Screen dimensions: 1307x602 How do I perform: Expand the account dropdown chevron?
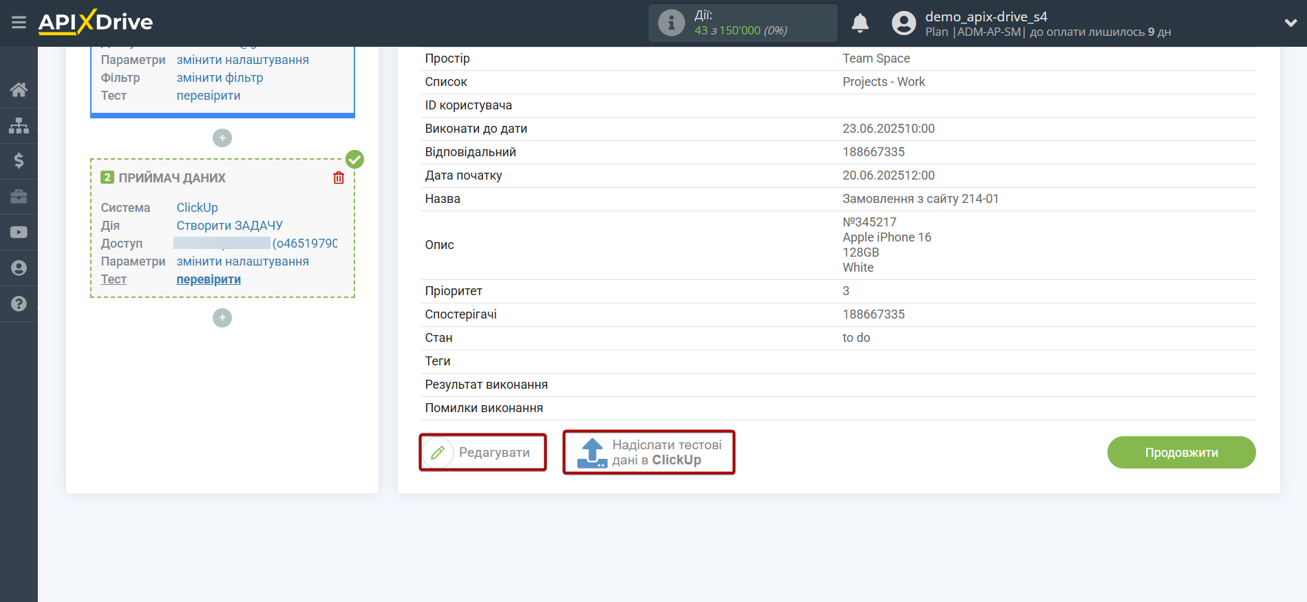coord(1290,23)
